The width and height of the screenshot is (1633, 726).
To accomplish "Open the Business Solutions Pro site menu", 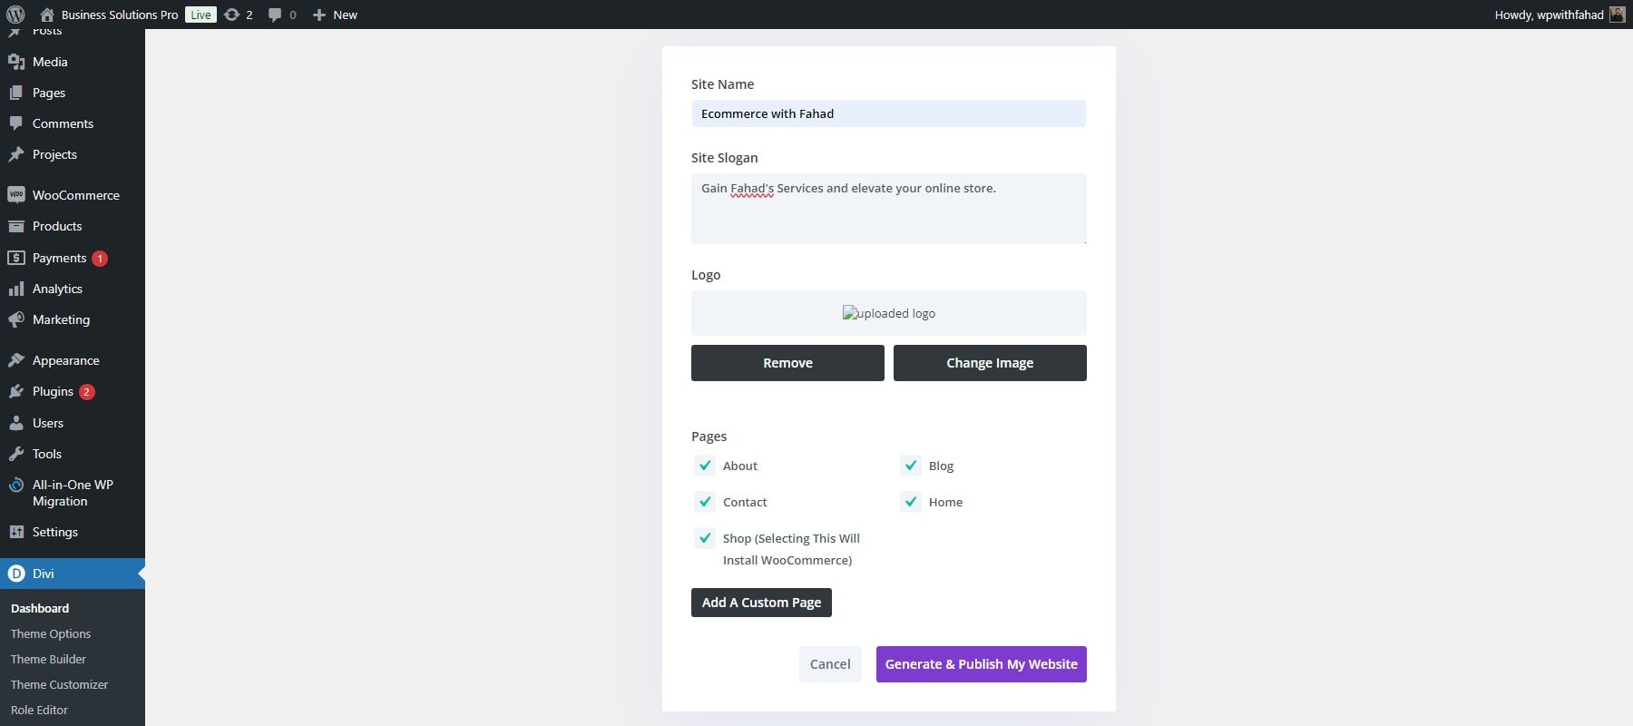I will click(119, 15).
